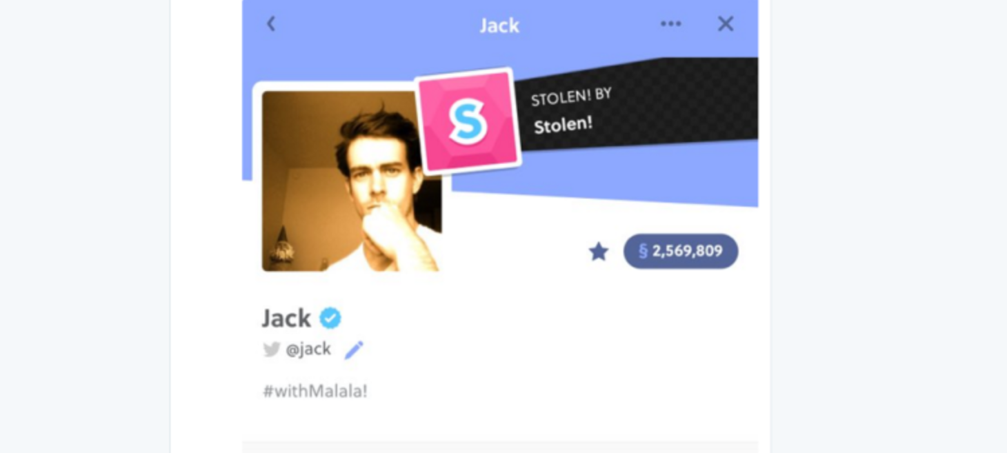This screenshot has height=453, width=1007.
Task: Click the § currency symbol in price pill
Action: [643, 251]
